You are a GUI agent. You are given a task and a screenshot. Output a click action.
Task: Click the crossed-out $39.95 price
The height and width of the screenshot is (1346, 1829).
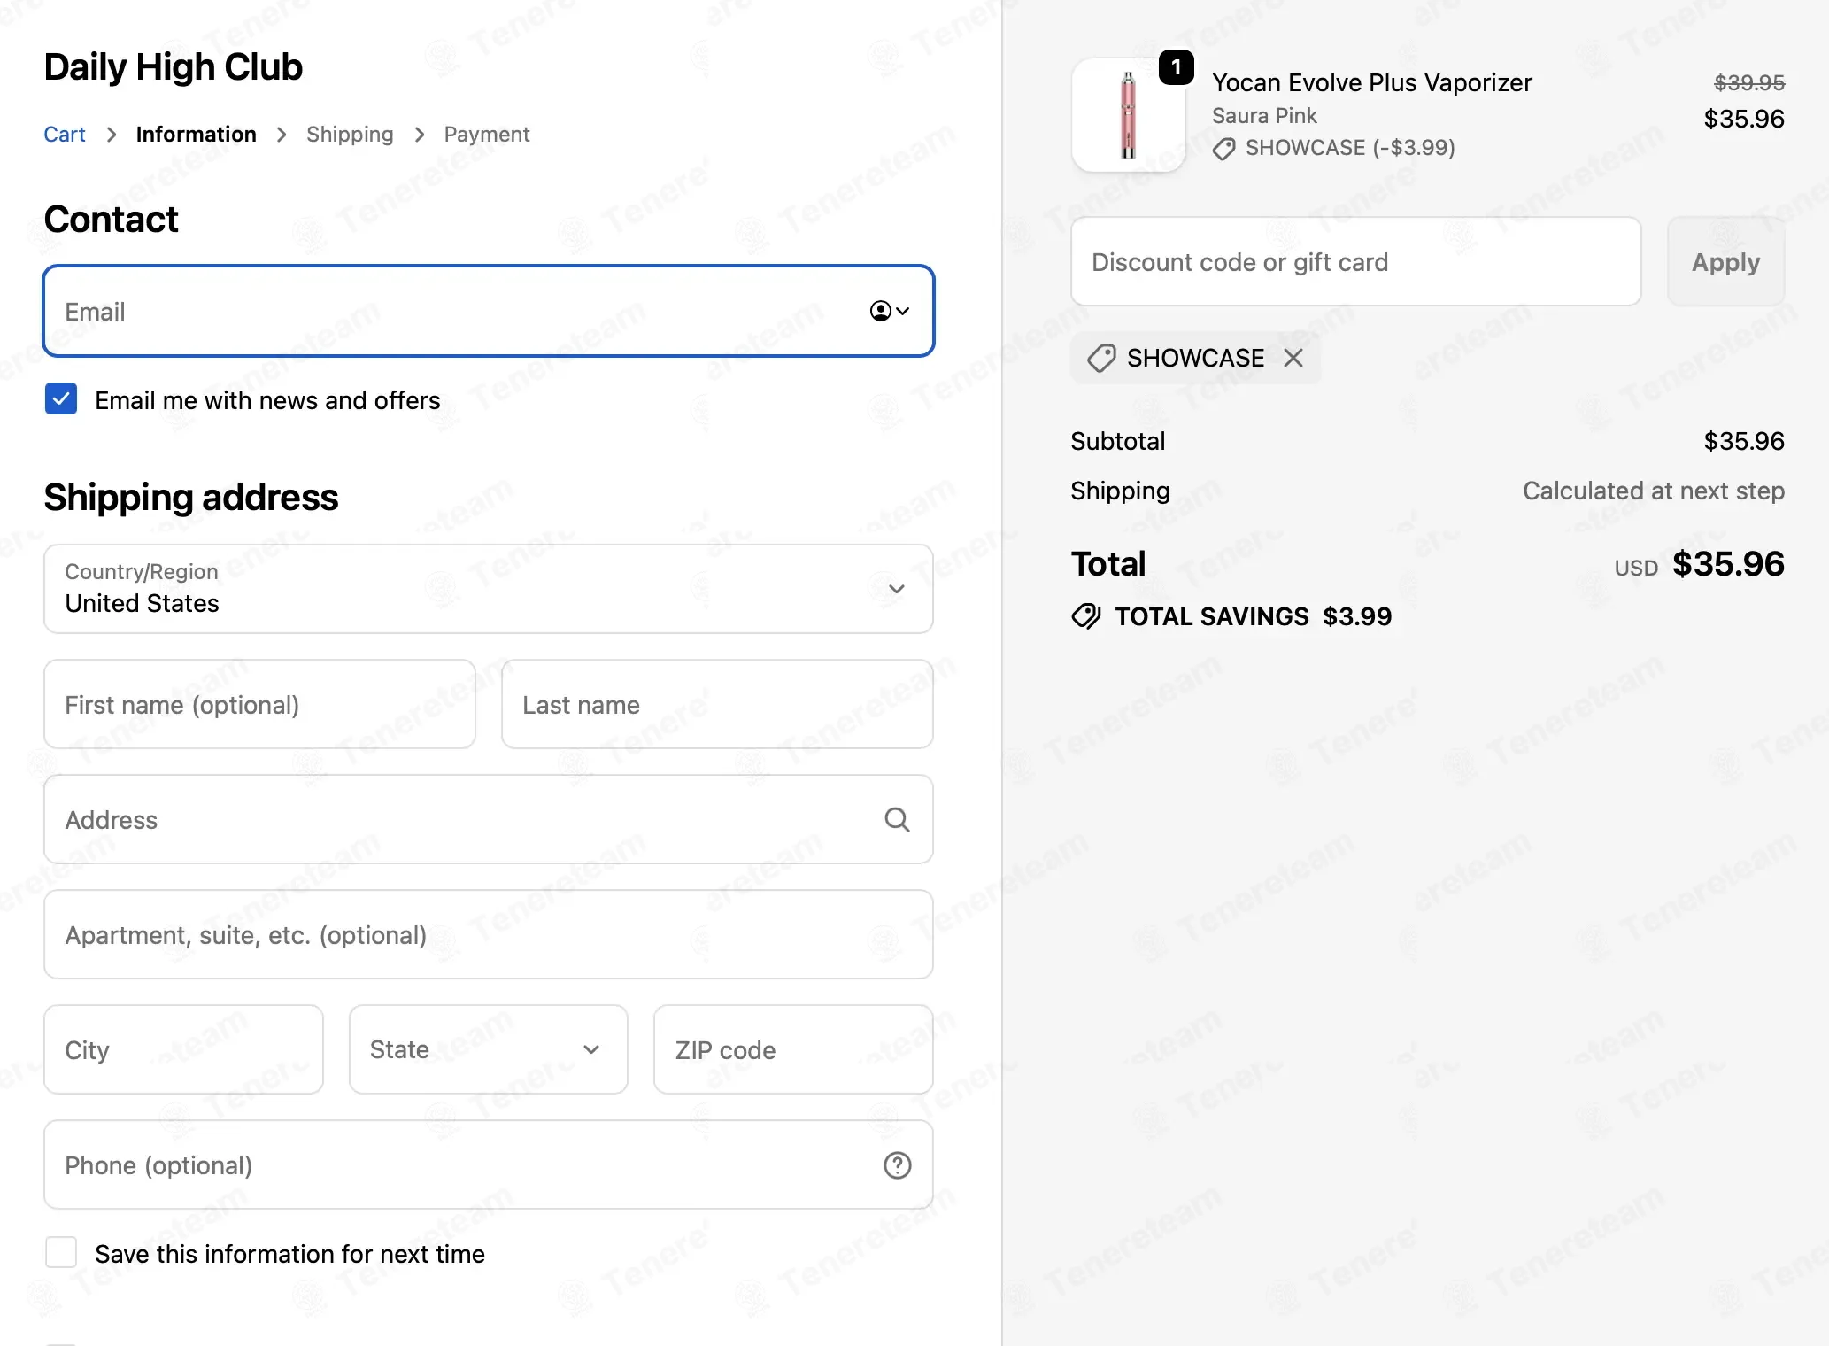click(1748, 82)
